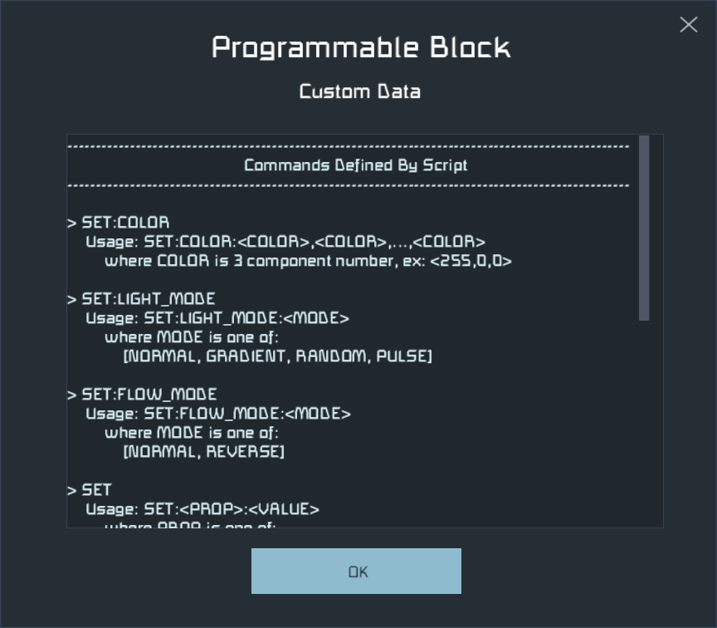The height and width of the screenshot is (628, 717).
Task: Click the standalone '> SET' command line
Action: (89, 490)
